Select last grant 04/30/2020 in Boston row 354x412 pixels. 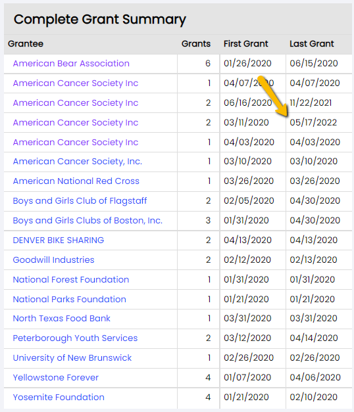(x=315, y=220)
